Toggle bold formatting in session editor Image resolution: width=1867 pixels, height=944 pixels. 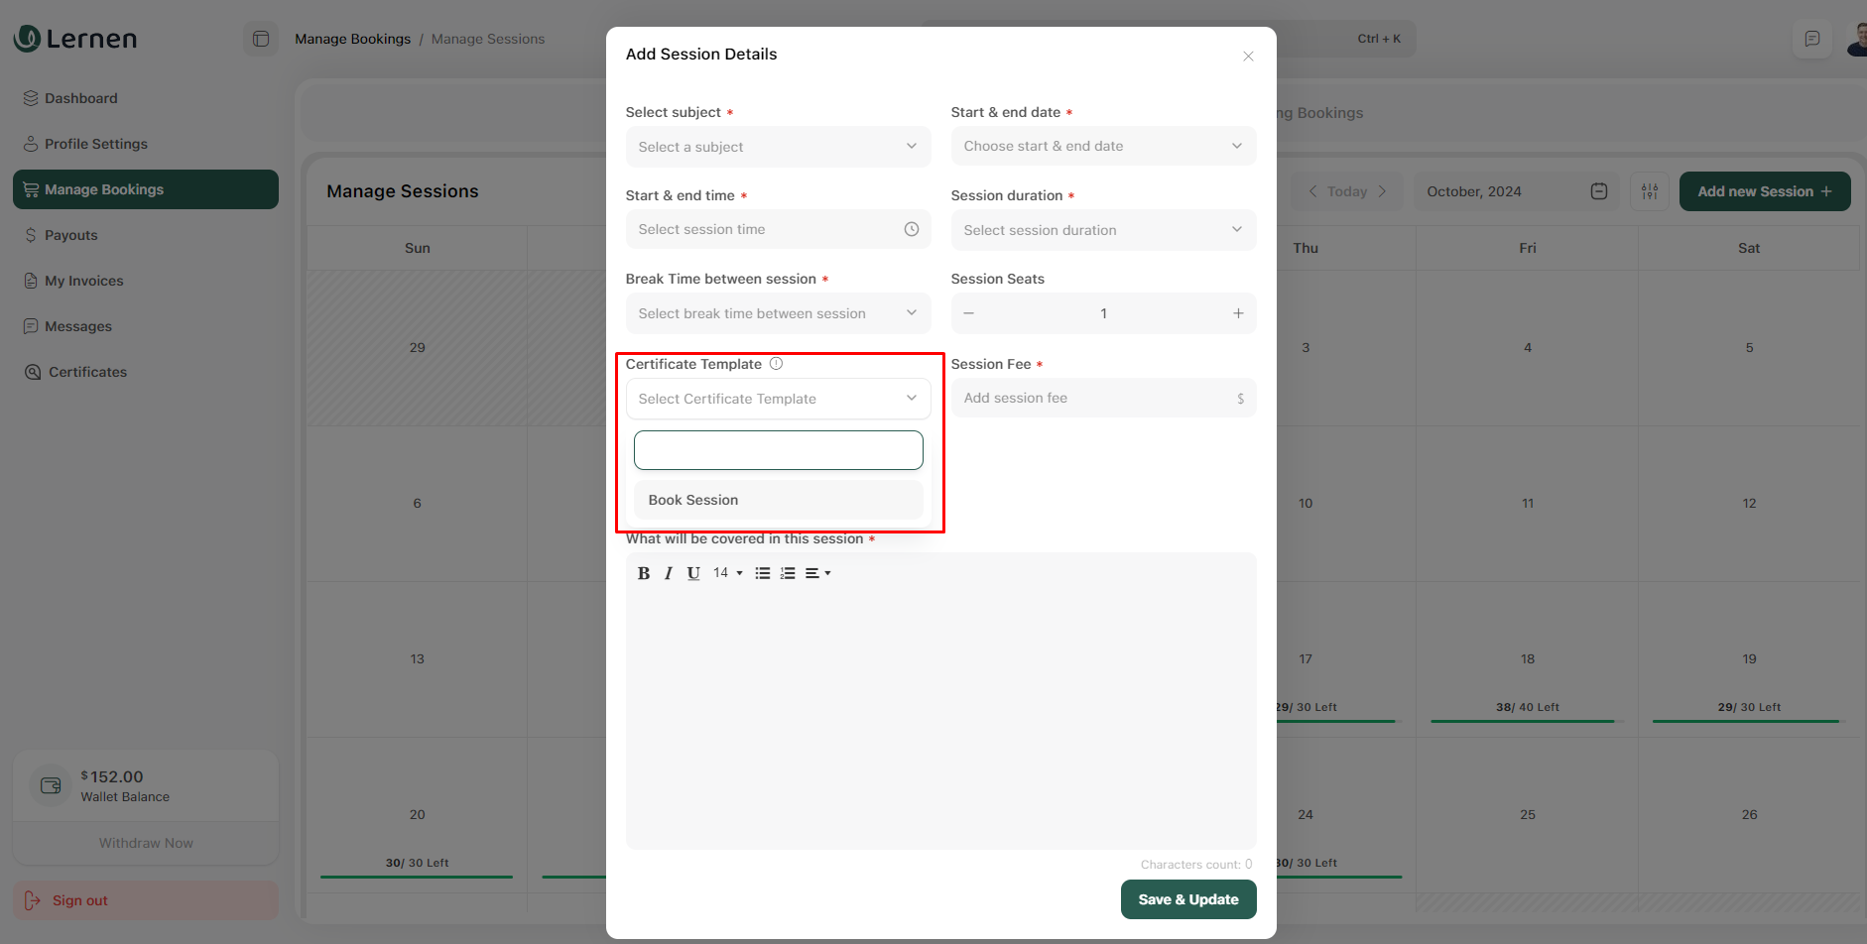(x=644, y=573)
